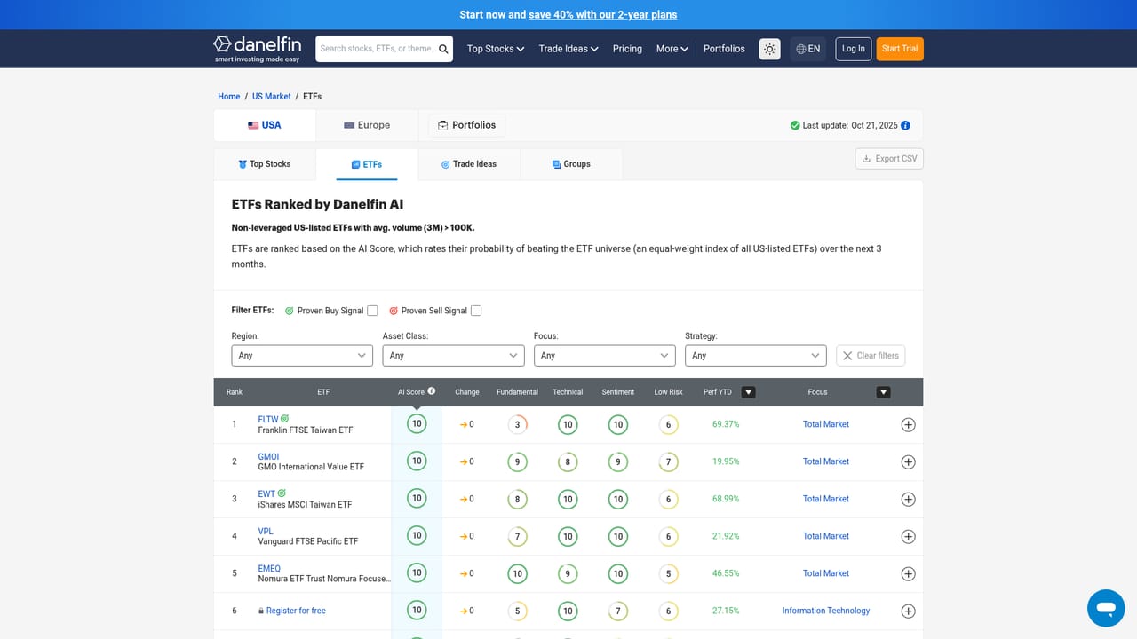This screenshot has width=1137, height=639.
Task: Enable the Proven Buy Signal checkbox
Action: point(372,311)
